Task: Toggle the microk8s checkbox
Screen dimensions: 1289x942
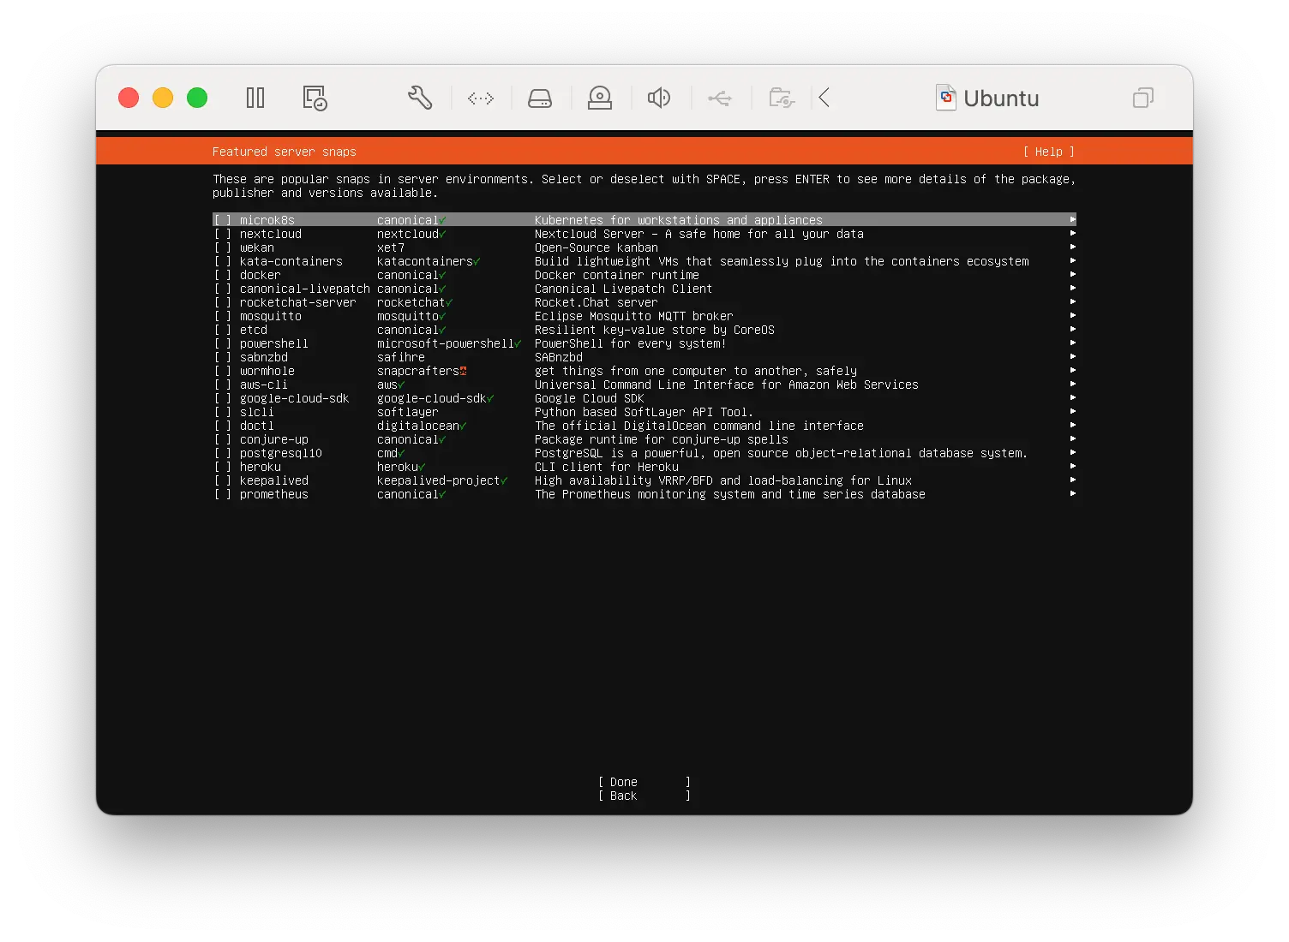Action: [x=223, y=220]
